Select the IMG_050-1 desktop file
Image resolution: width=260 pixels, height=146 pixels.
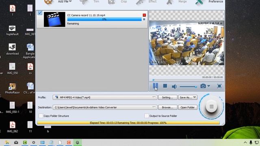click(x=12, y=107)
